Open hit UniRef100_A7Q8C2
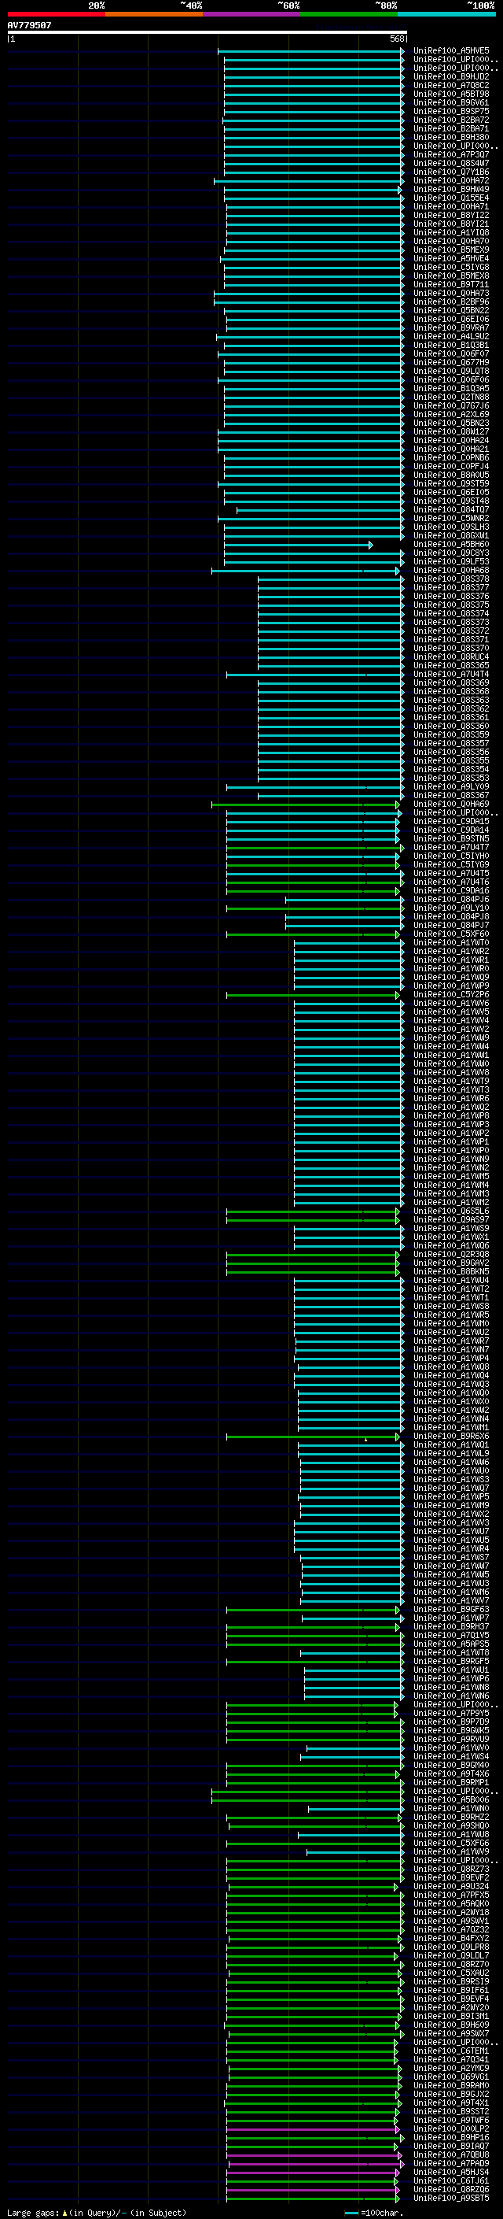 click(x=451, y=85)
